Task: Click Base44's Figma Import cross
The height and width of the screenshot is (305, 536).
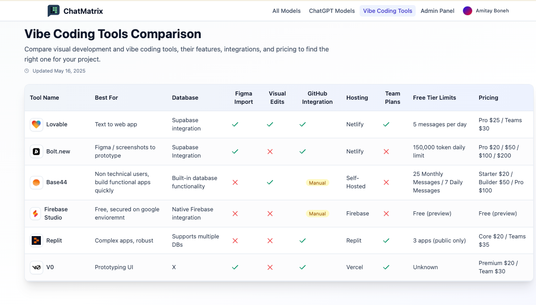Action: 235,183
